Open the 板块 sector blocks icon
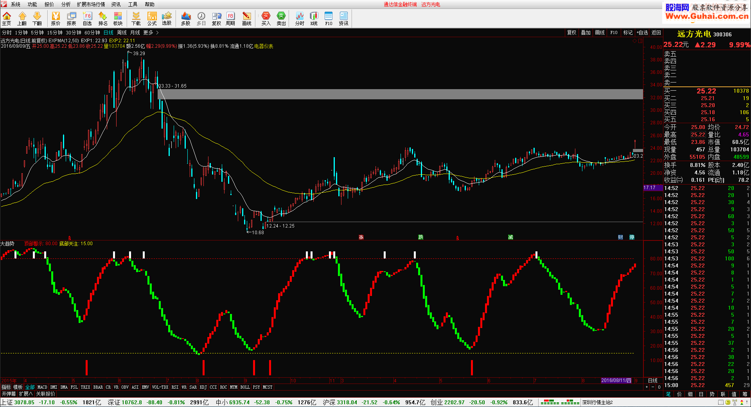Image resolution: width=751 pixels, height=407 pixels. pyautogui.click(x=118, y=18)
